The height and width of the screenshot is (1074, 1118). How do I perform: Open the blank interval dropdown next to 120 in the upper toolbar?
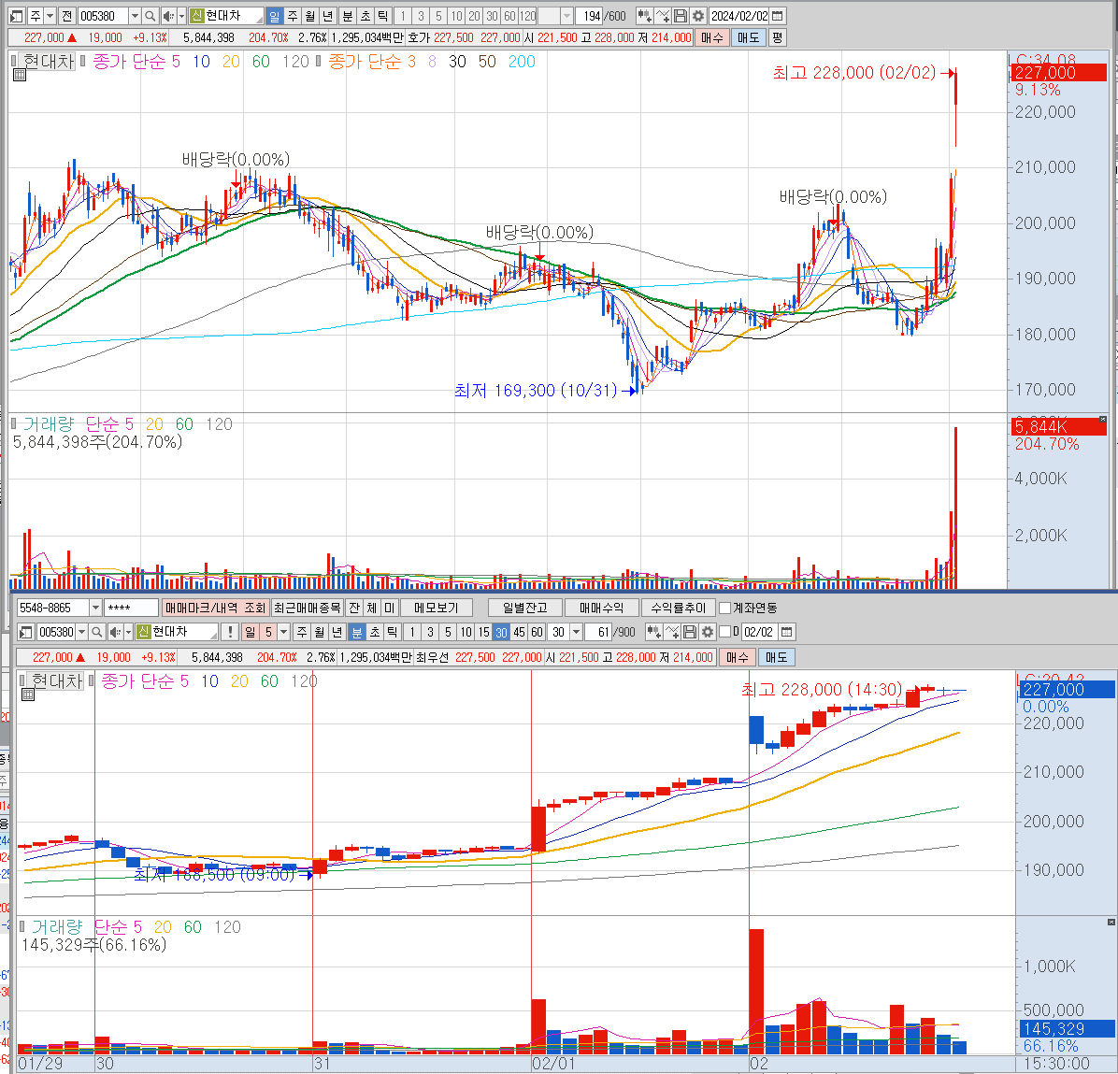(x=566, y=16)
